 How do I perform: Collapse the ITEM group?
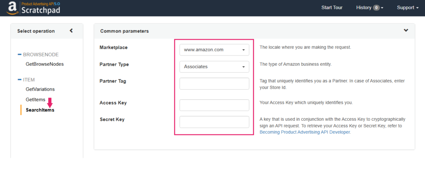click(x=20, y=80)
